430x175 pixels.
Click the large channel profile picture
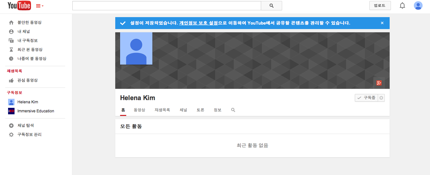136,48
